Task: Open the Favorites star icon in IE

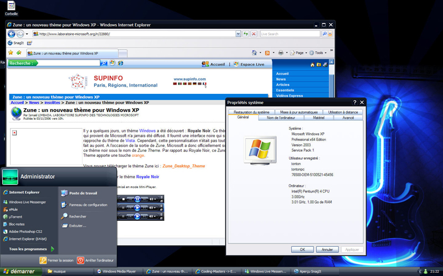Action: pyautogui.click(x=11, y=53)
